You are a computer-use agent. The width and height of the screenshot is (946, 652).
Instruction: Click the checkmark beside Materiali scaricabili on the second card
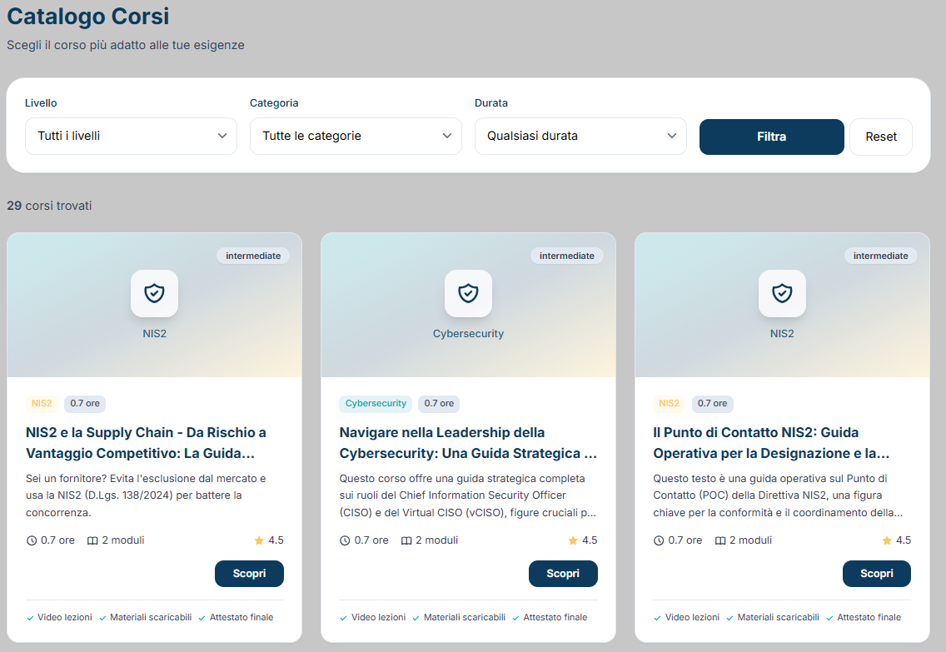pyautogui.click(x=416, y=617)
